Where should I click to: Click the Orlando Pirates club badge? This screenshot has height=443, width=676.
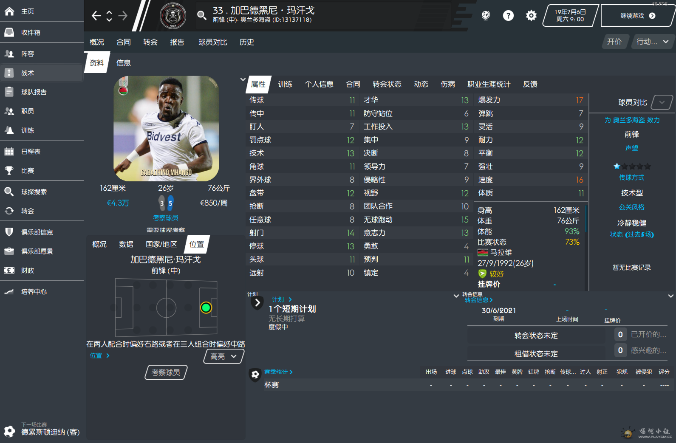[x=173, y=16]
